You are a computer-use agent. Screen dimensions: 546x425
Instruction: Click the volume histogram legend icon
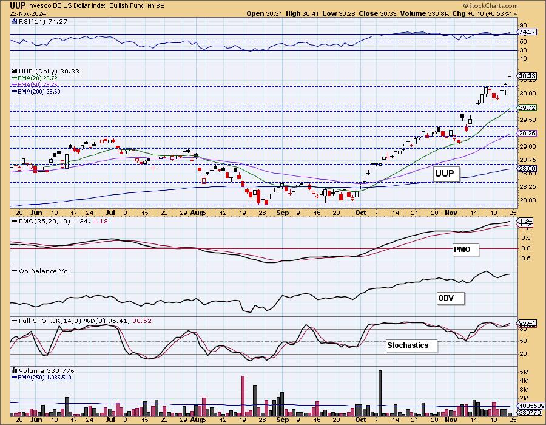tap(15, 370)
